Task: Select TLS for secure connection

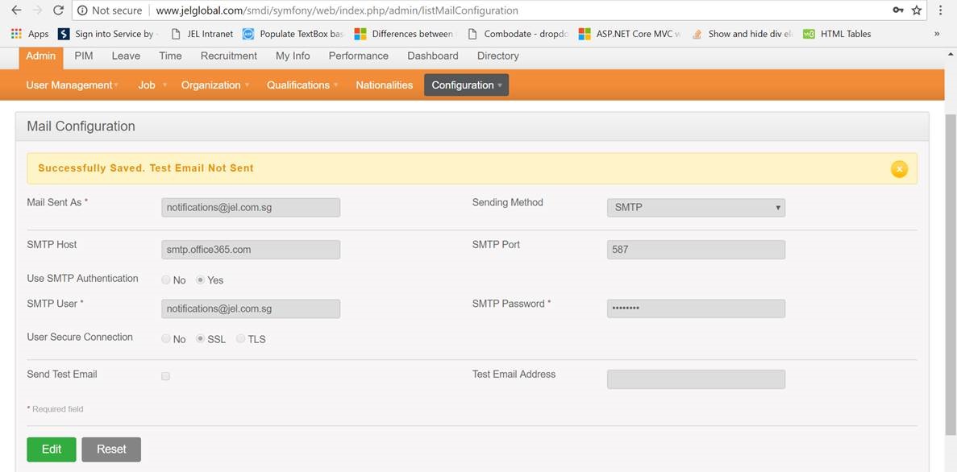Action: (x=241, y=339)
